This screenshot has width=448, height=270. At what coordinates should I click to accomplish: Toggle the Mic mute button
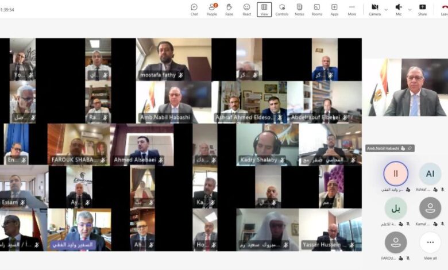click(x=399, y=9)
